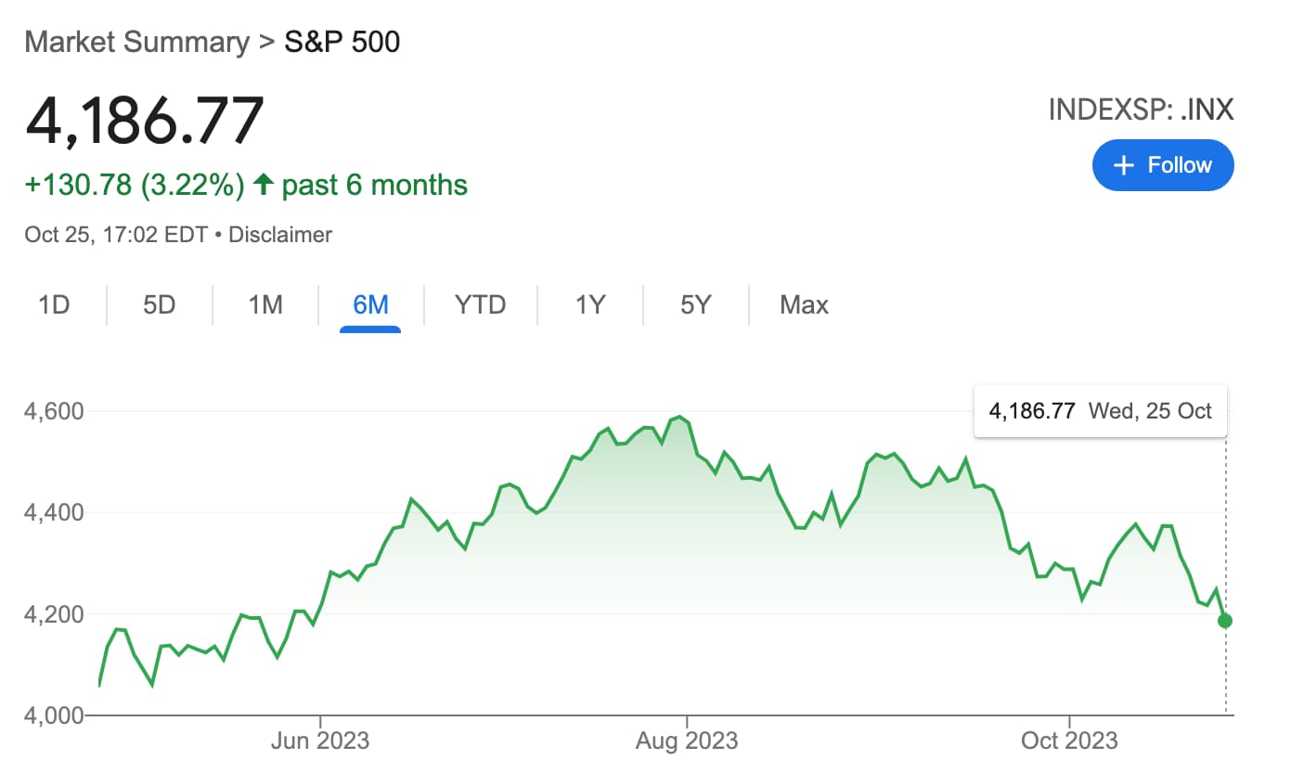
Task: Click the large 4,186.77 index value
Action: [x=145, y=119]
